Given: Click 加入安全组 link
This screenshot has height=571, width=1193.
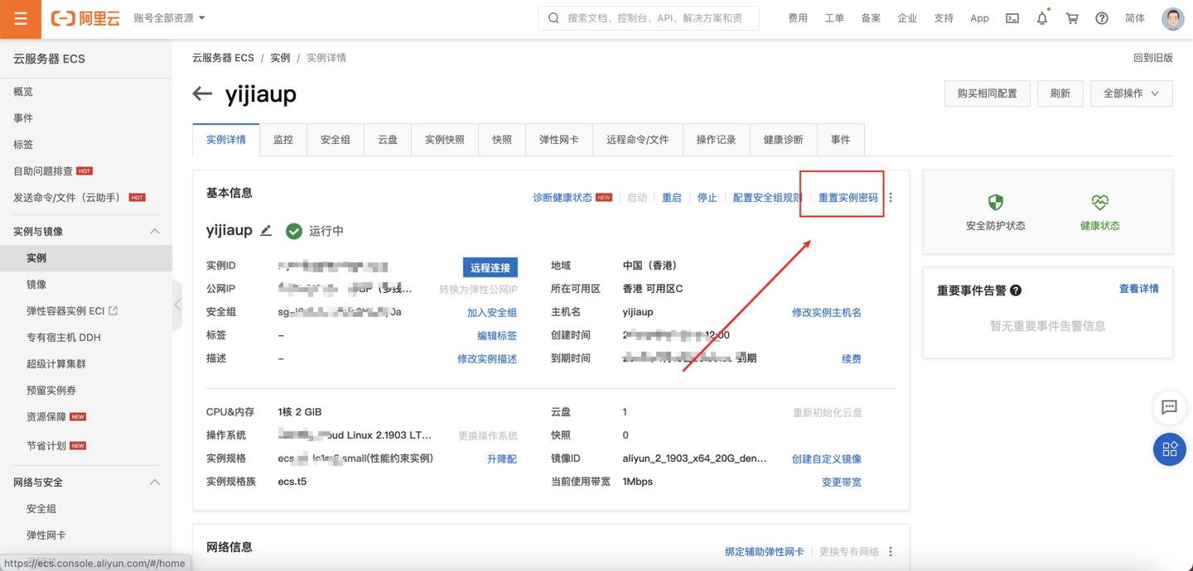Looking at the screenshot, I should pos(492,313).
